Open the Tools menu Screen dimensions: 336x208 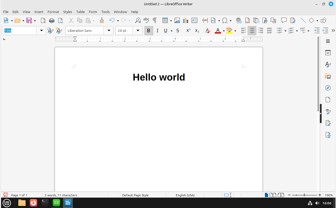(x=106, y=12)
